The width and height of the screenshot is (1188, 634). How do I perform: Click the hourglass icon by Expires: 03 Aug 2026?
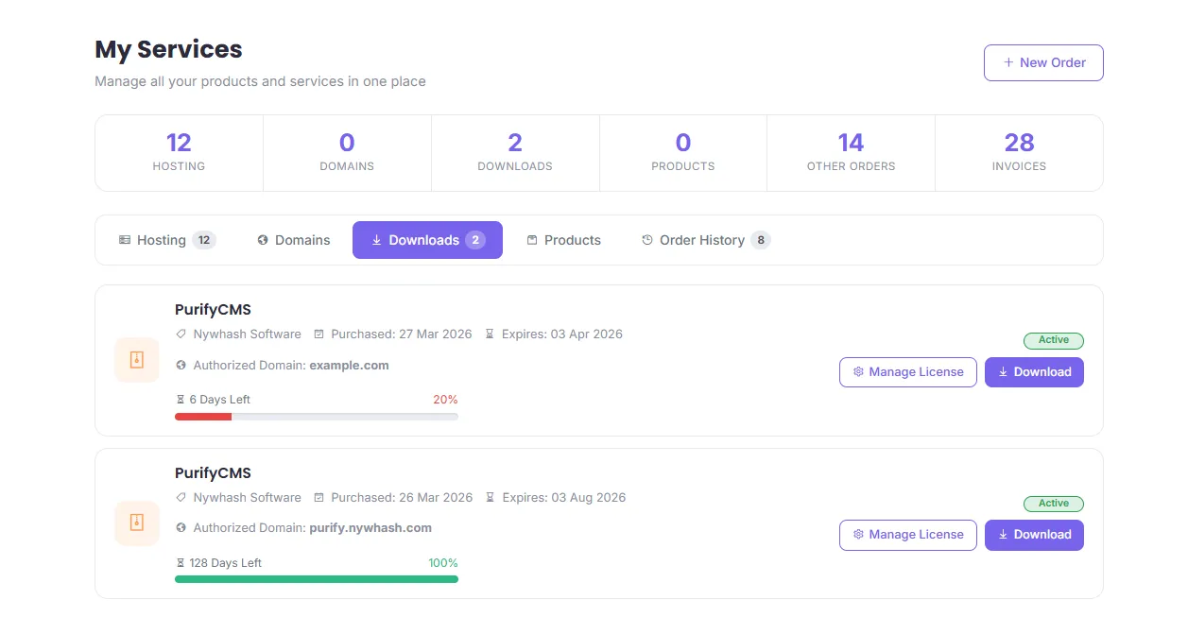coord(490,498)
